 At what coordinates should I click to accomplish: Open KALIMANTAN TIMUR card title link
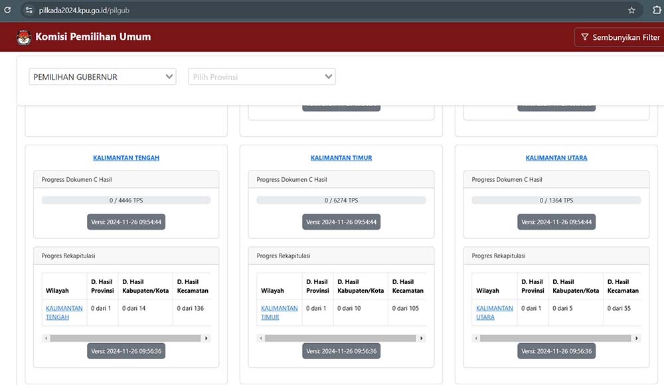click(341, 158)
